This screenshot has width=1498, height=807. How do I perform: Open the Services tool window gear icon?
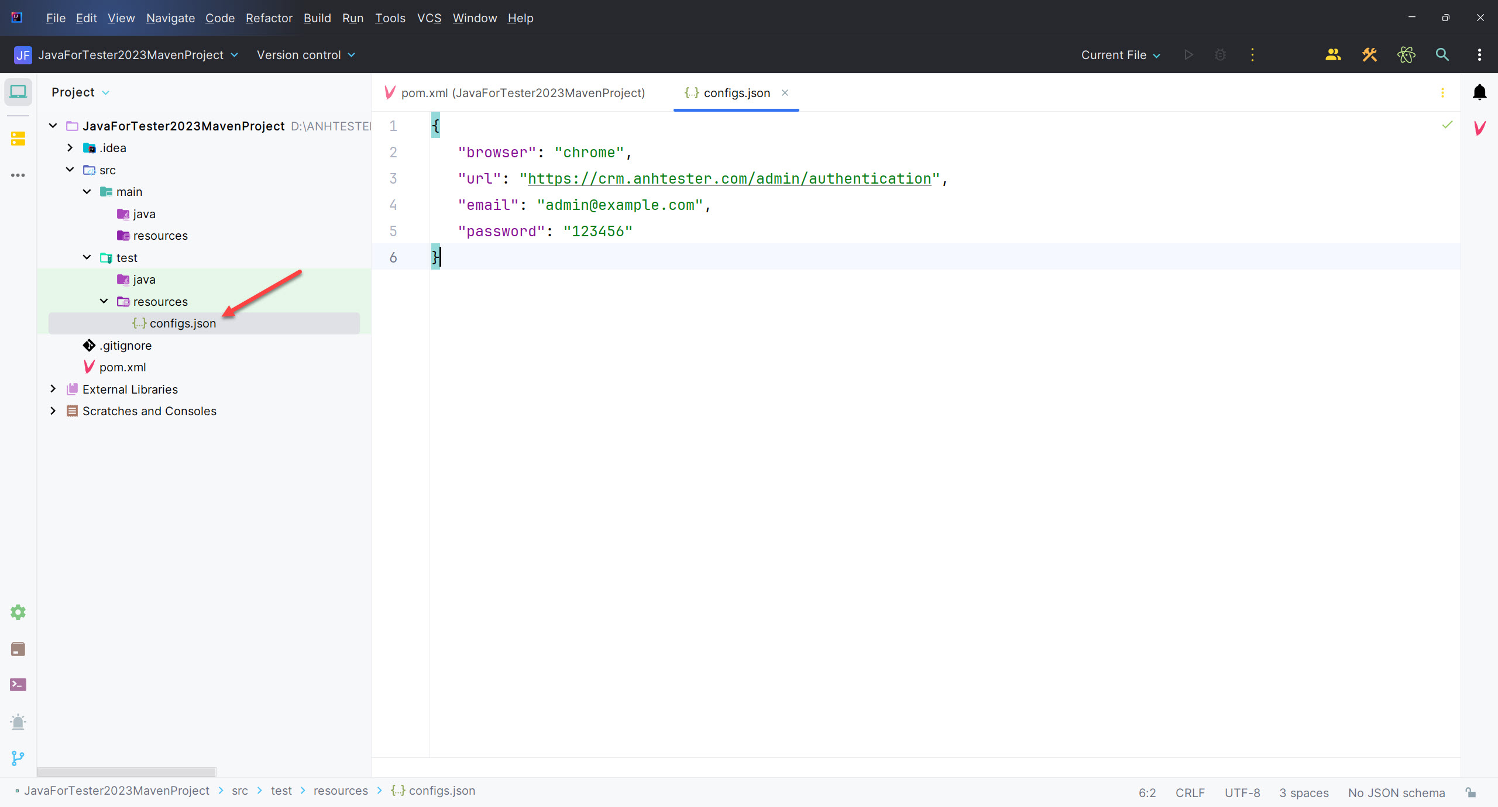pos(18,612)
